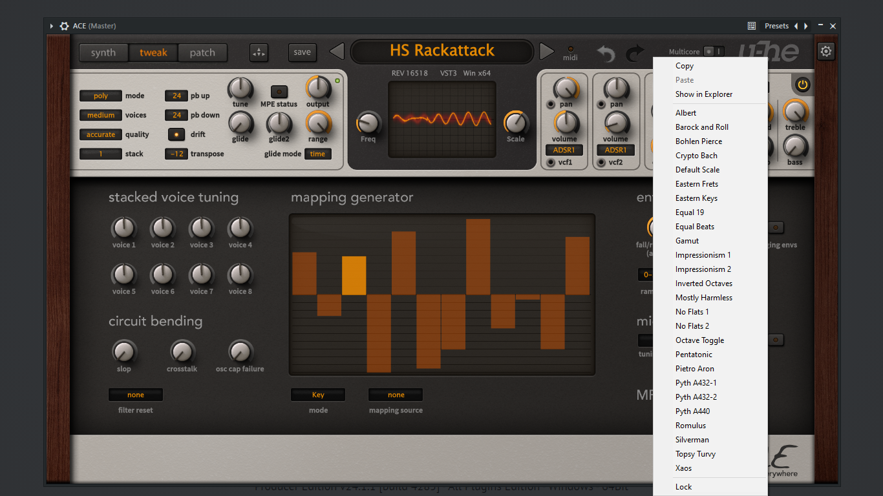Toggle the Multicore switch
The height and width of the screenshot is (496, 883).
tap(714, 52)
